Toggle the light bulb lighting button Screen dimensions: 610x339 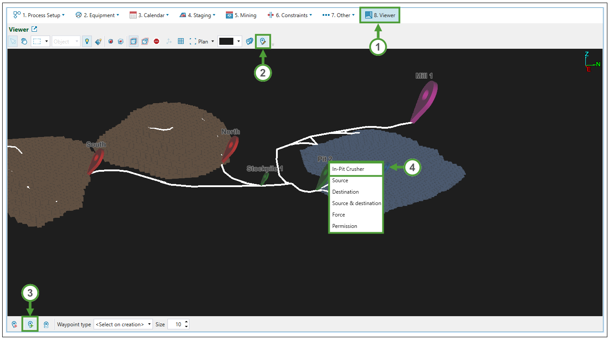[87, 41]
